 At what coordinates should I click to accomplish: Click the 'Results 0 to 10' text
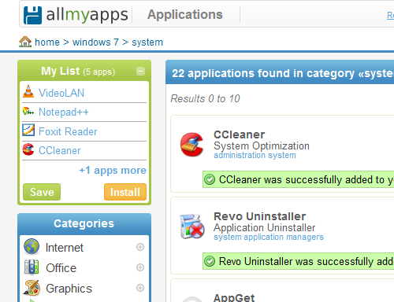click(205, 98)
